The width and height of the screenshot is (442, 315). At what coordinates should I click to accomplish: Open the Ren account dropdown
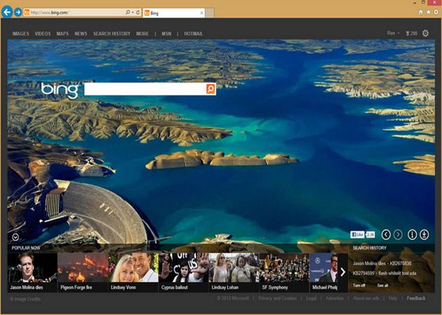point(394,33)
